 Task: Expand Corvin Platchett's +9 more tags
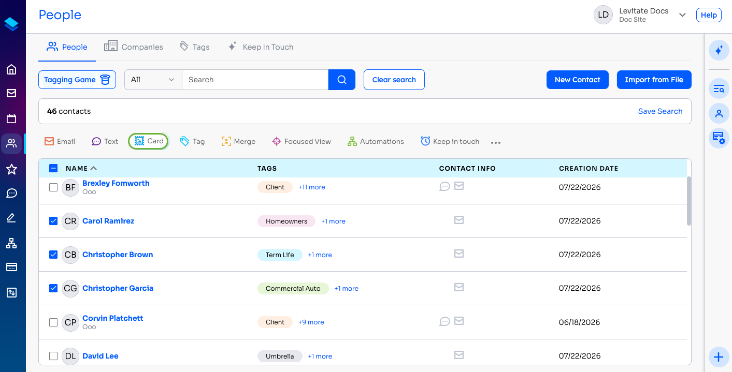(311, 322)
